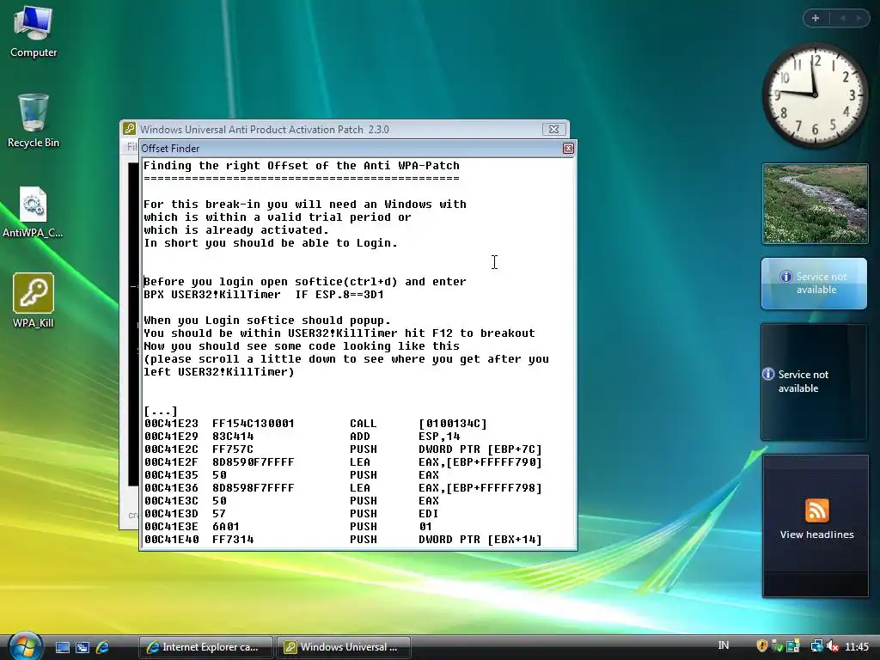Open the network connection tray icon
Screen dimensions: 880x660
click(x=816, y=646)
